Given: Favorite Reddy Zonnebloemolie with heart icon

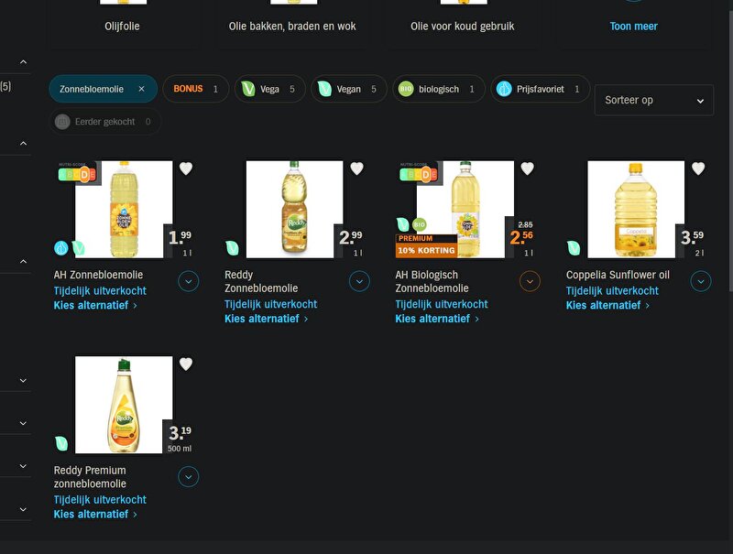Looking at the screenshot, I should [356, 168].
